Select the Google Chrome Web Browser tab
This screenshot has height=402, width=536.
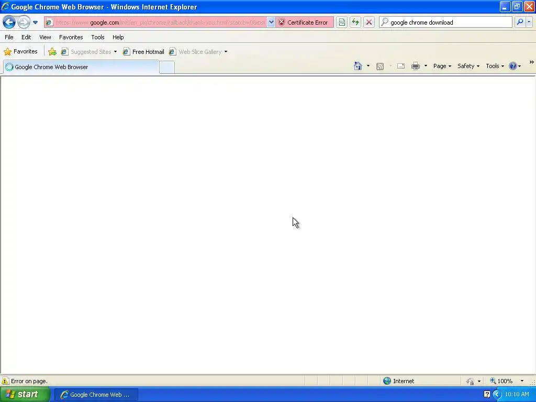tap(81, 67)
